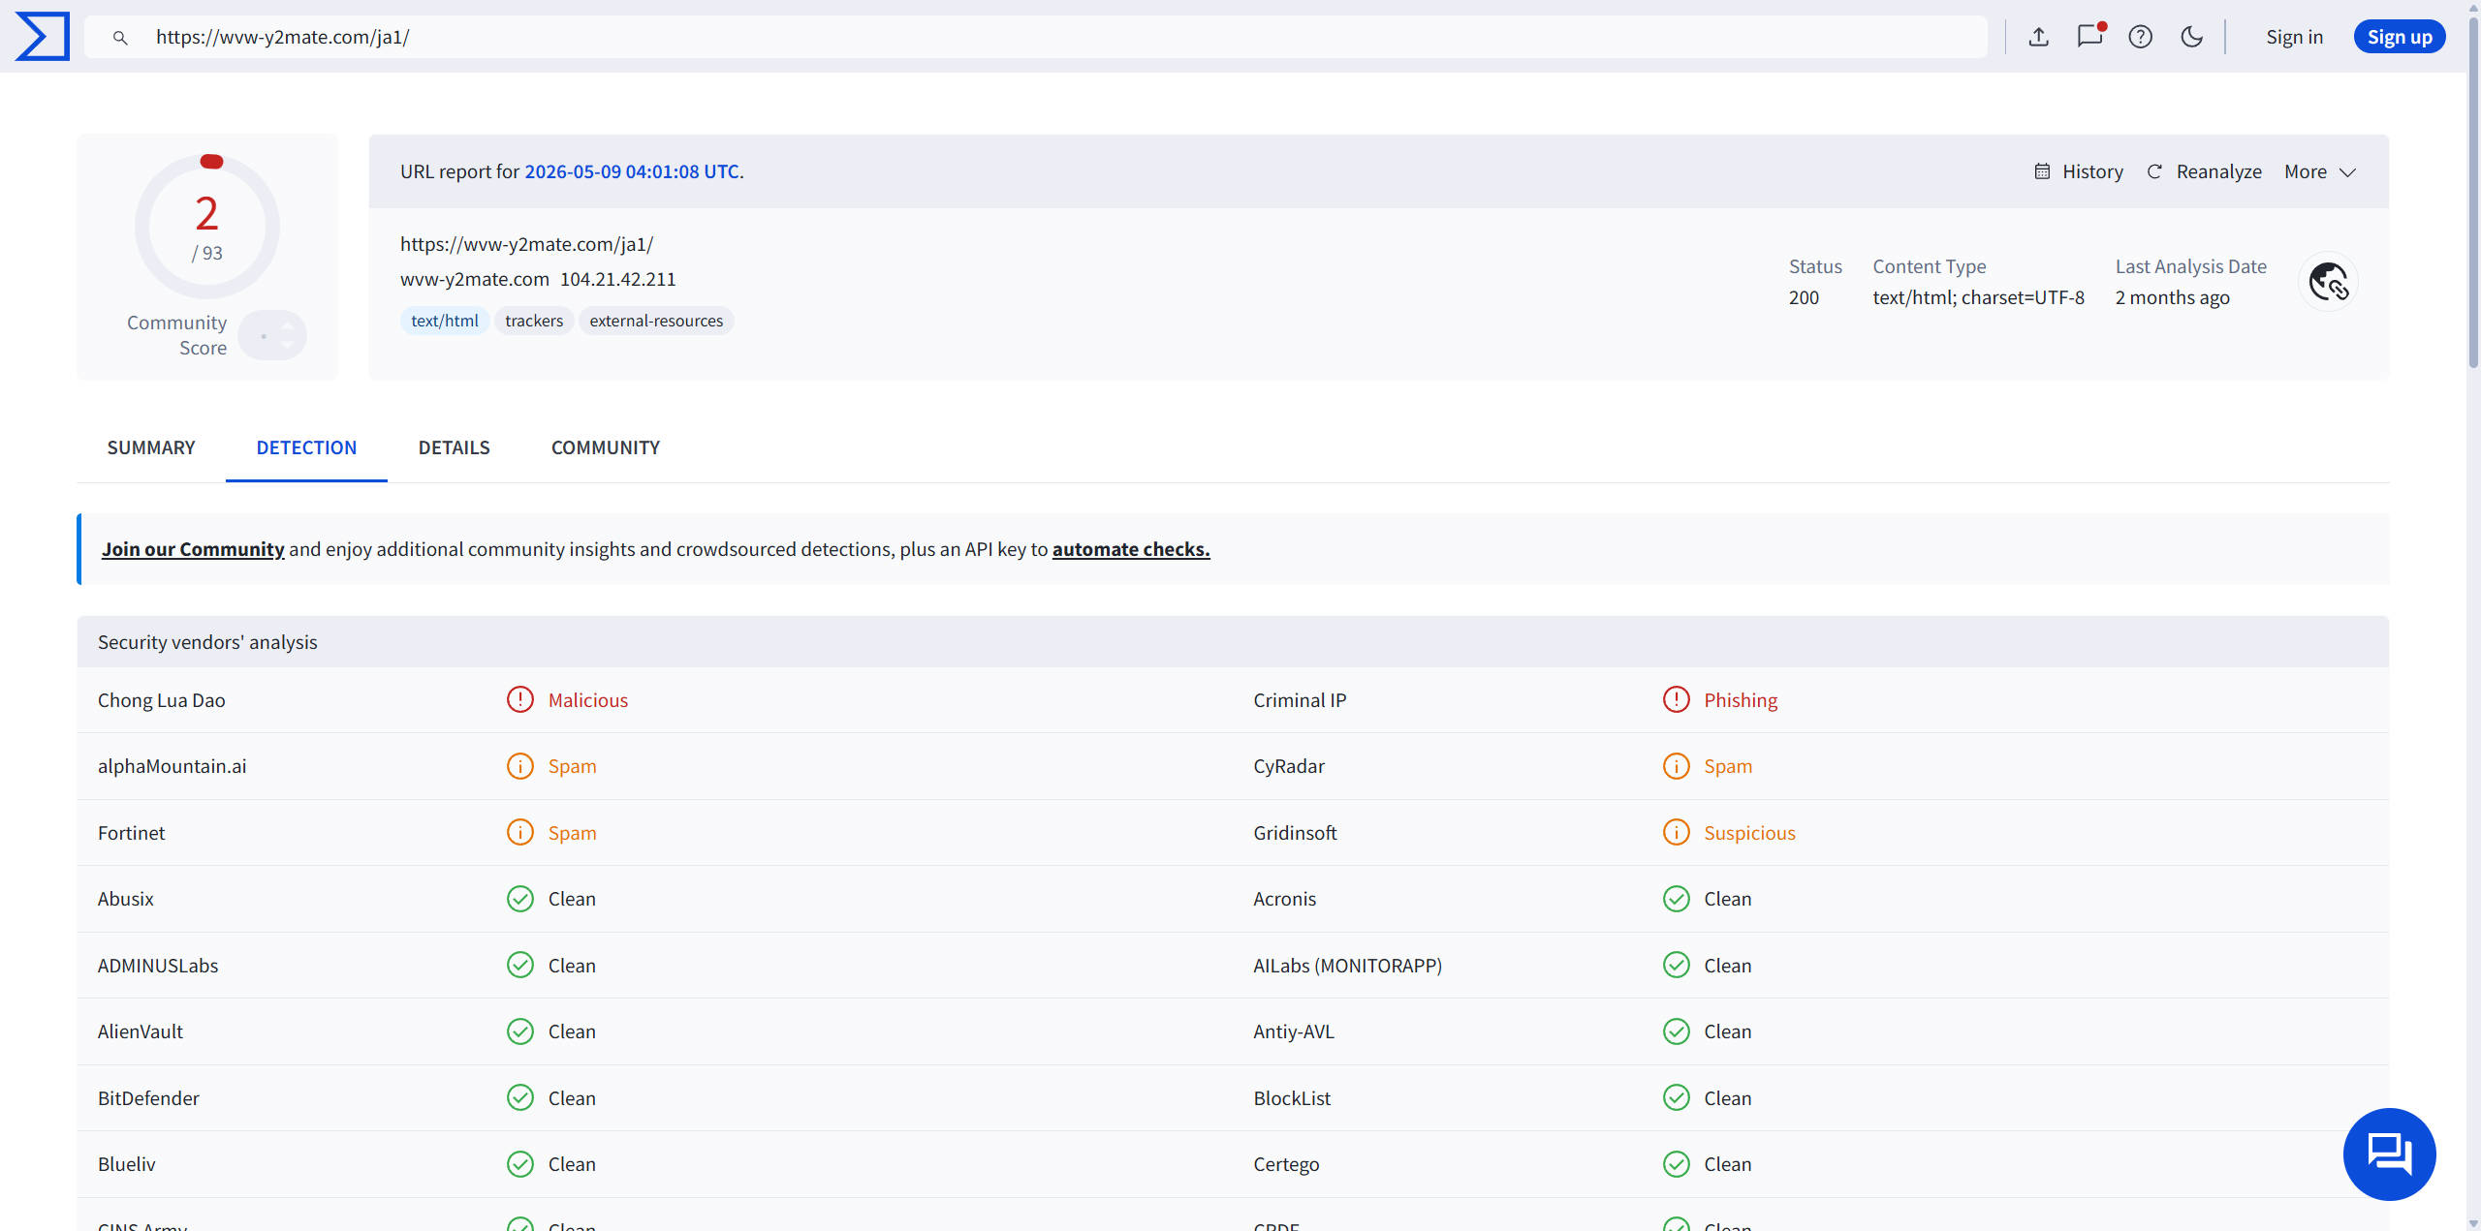Switch to the DETAILS tab
Image resolution: width=2481 pixels, height=1231 pixels.
pyautogui.click(x=454, y=447)
